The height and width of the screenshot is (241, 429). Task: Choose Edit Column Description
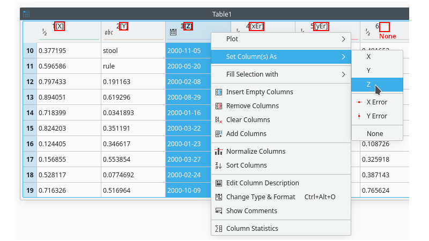(262, 183)
